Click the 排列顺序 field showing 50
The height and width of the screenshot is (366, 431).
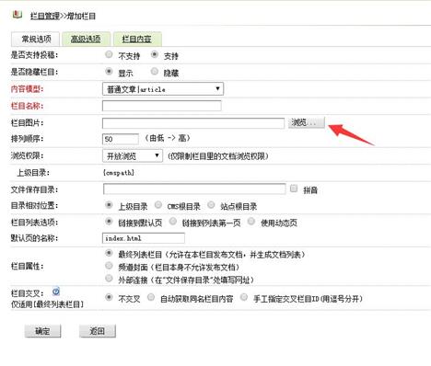pyautogui.click(x=121, y=139)
